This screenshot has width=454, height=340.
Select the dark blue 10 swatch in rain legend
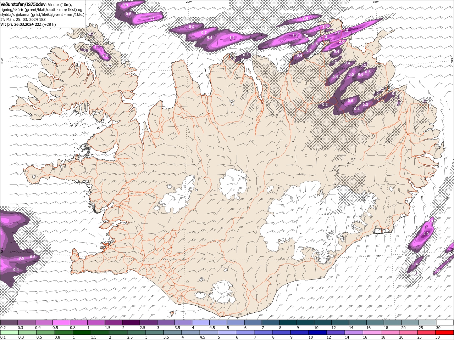(x=317, y=333)
